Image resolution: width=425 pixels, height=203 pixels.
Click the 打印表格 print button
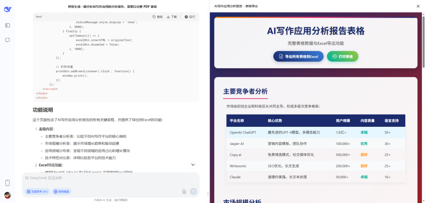343,57
